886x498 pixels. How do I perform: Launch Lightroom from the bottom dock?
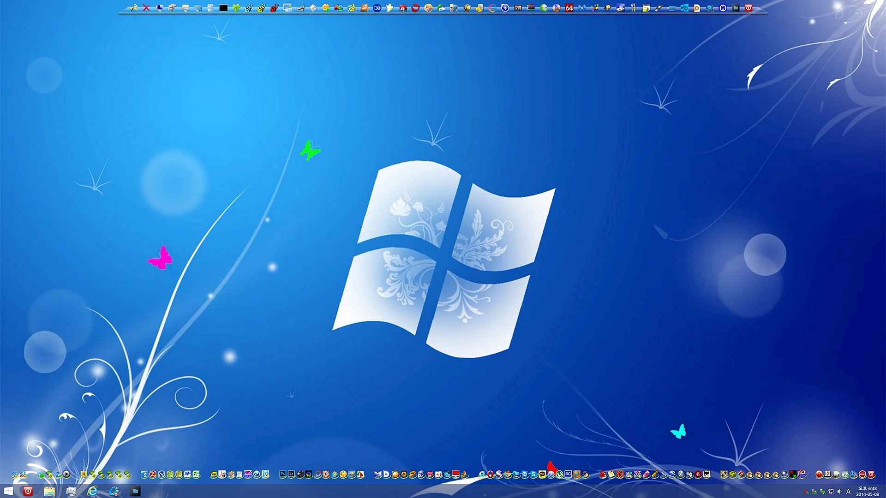291,474
